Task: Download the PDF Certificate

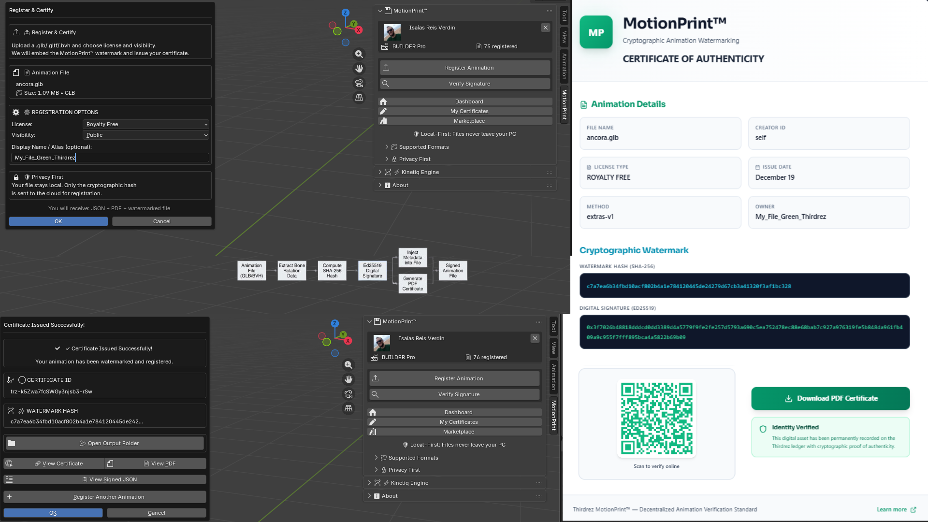Action: (830, 398)
